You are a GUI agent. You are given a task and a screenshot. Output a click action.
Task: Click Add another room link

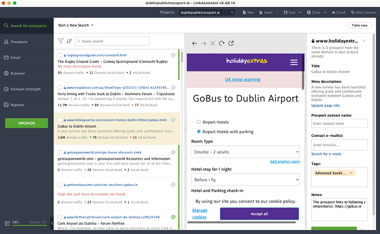(x=285, y=162)
